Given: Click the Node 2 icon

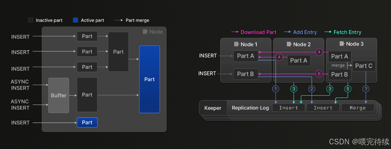Looking at the screenshot, I should click(x=289, y=45).
